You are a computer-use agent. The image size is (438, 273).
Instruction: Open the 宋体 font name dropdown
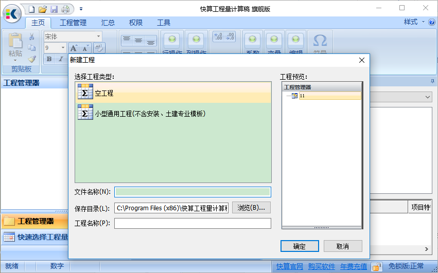[98, 37]
